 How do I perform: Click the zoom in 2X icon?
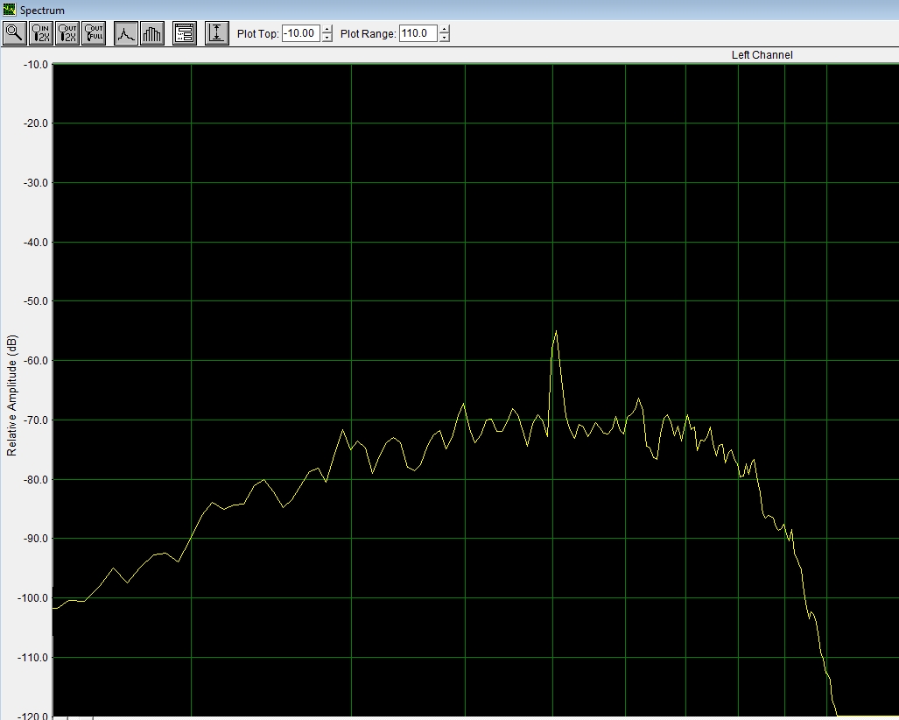41,34
